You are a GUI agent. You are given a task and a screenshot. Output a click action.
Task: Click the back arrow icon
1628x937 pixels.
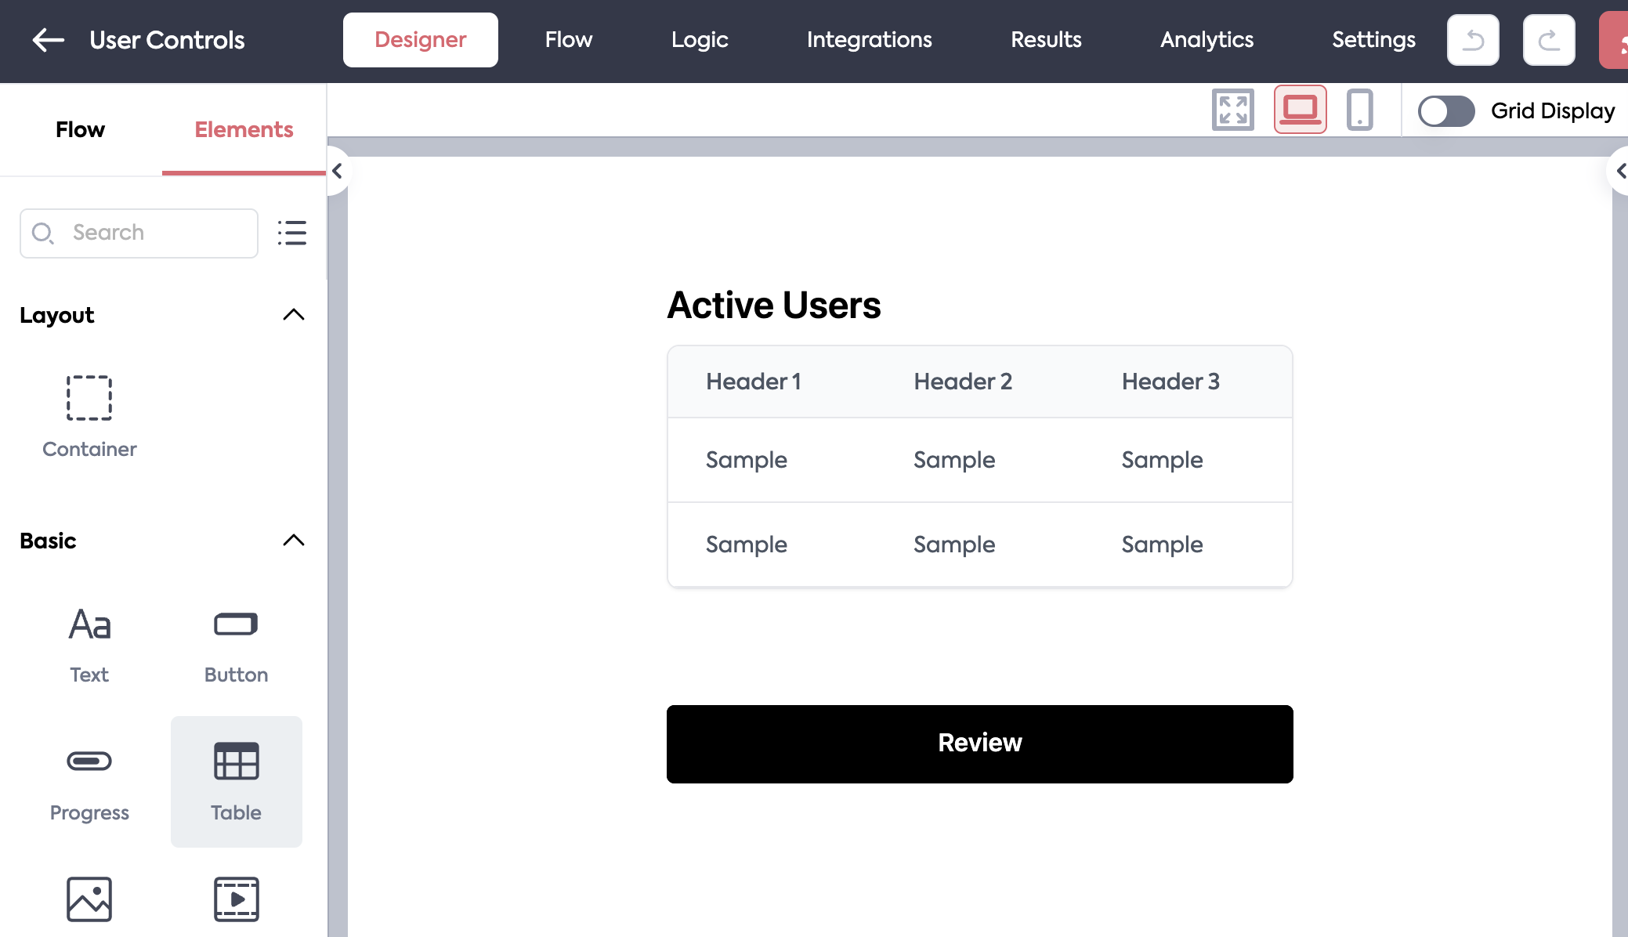click(x=48, y=40)
